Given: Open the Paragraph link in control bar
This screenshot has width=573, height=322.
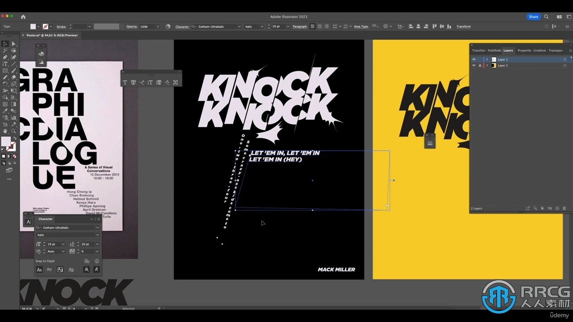Looking at the screenshot, I should coord(300,26).
